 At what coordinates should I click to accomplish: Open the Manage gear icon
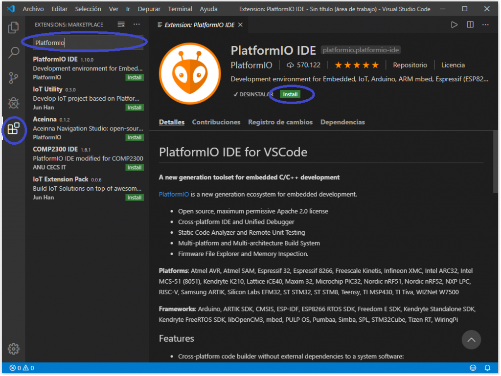click(x=14, y=349)
